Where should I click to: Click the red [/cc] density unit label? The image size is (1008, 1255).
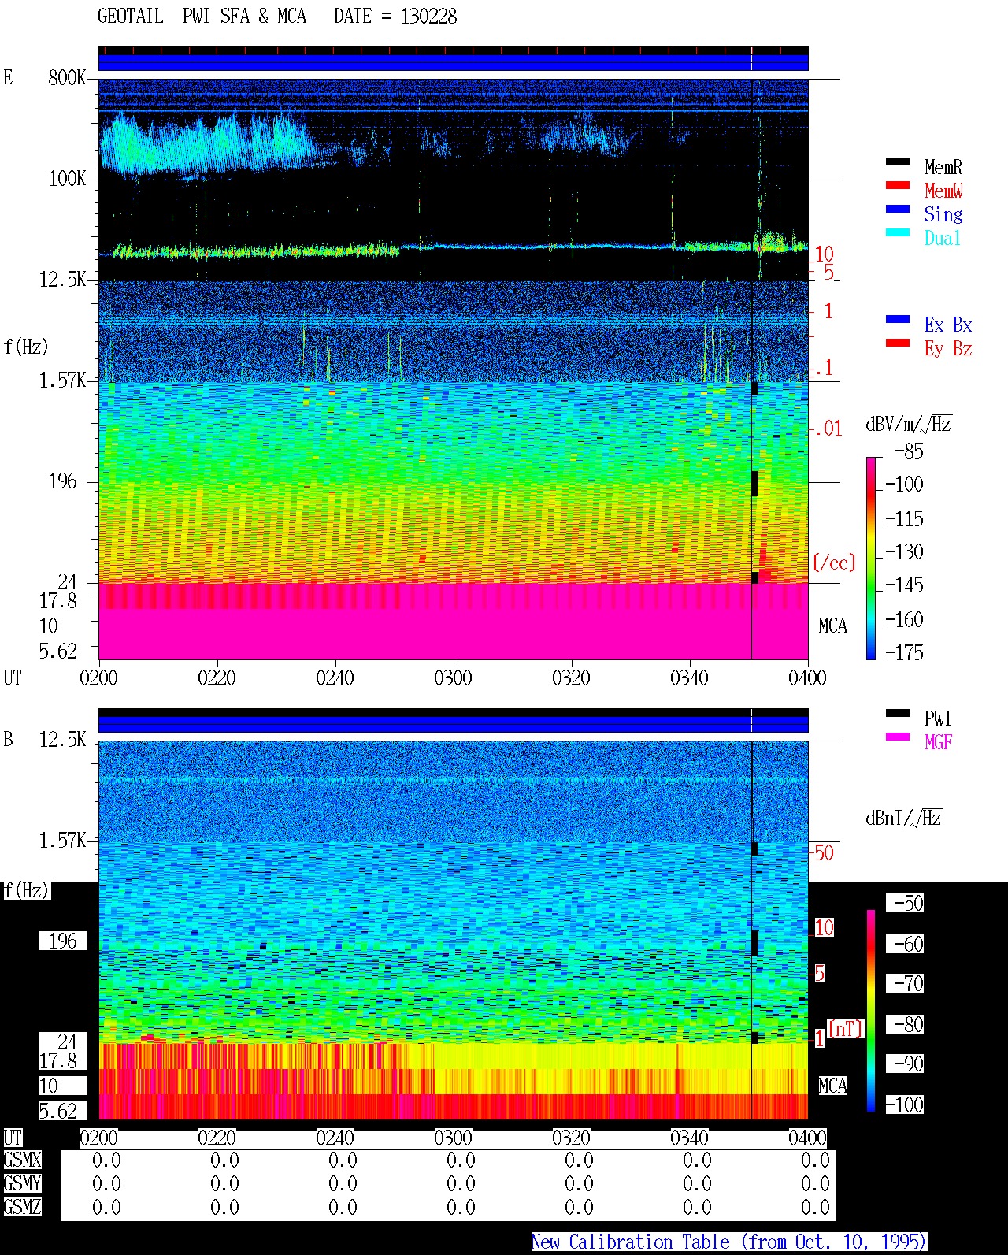pyautogui.click(x=834, y=563)
